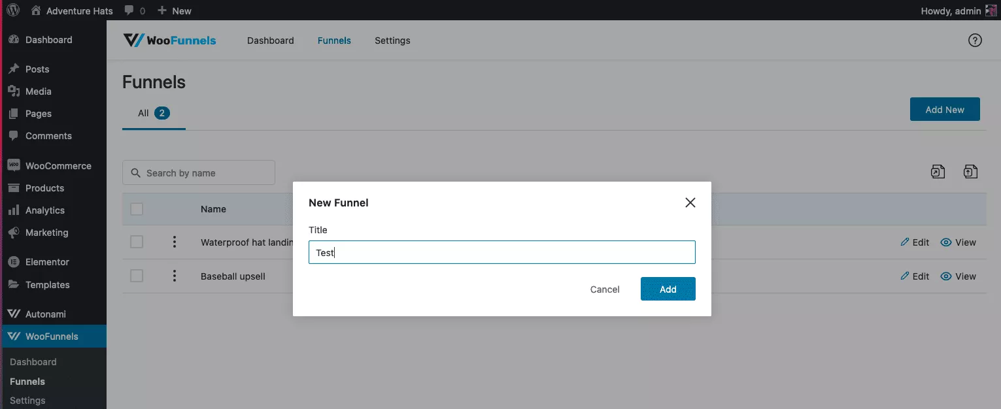Switch to the Funnels header tab

coord(334,41)
